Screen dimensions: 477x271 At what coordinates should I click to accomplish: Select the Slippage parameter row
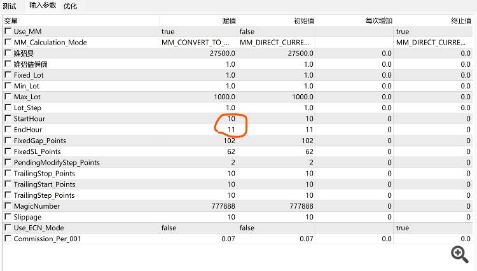point(29,217)
